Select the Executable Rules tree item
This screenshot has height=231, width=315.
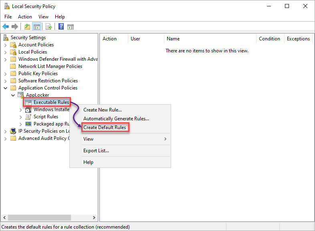click(51, 102)
